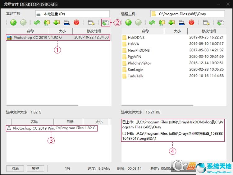Delete selected item on remote host

[x=191, y=22]
